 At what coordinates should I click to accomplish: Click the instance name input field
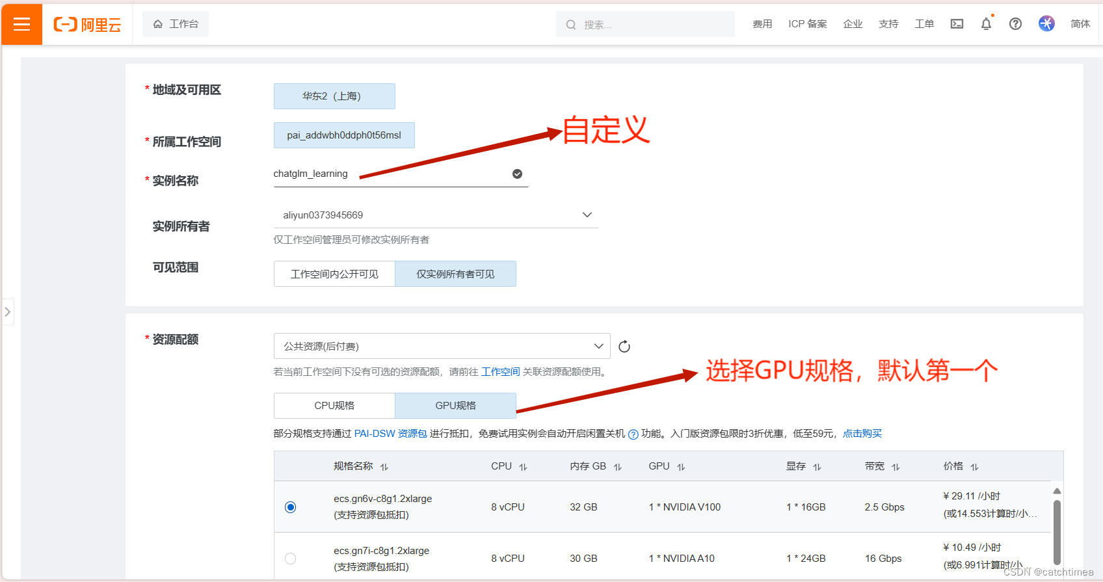click(x=401, y=174)
